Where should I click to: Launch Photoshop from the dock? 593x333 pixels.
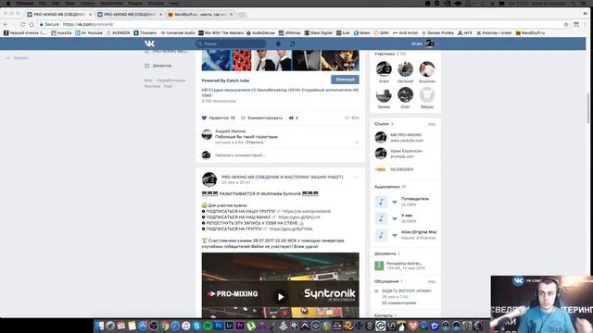point(219,326)
